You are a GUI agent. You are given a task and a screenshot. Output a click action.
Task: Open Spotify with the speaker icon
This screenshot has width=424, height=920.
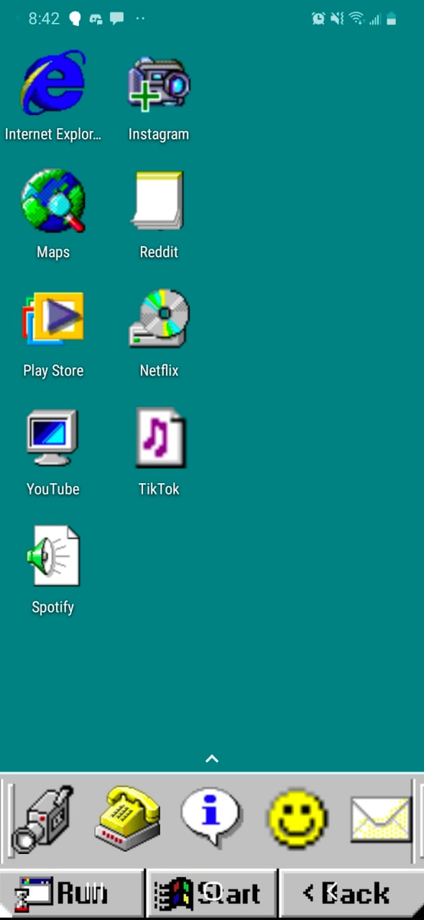(x=53, y=556)
